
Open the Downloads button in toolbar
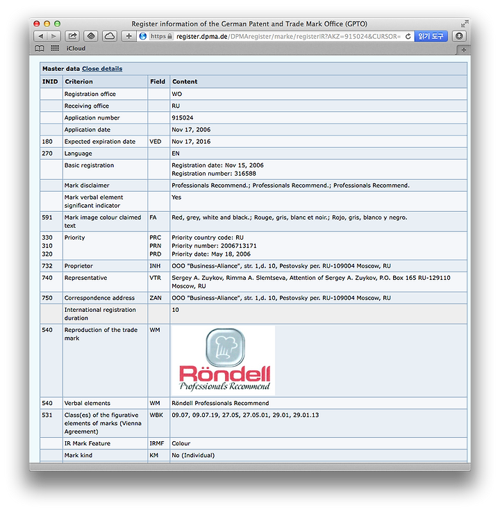pos(459,36)
